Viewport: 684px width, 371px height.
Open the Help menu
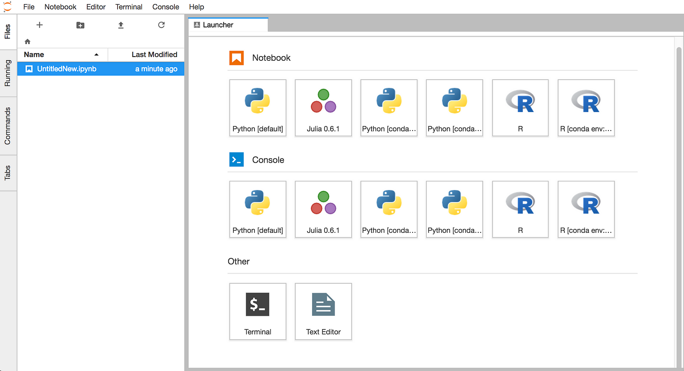(x=197, y=7)
